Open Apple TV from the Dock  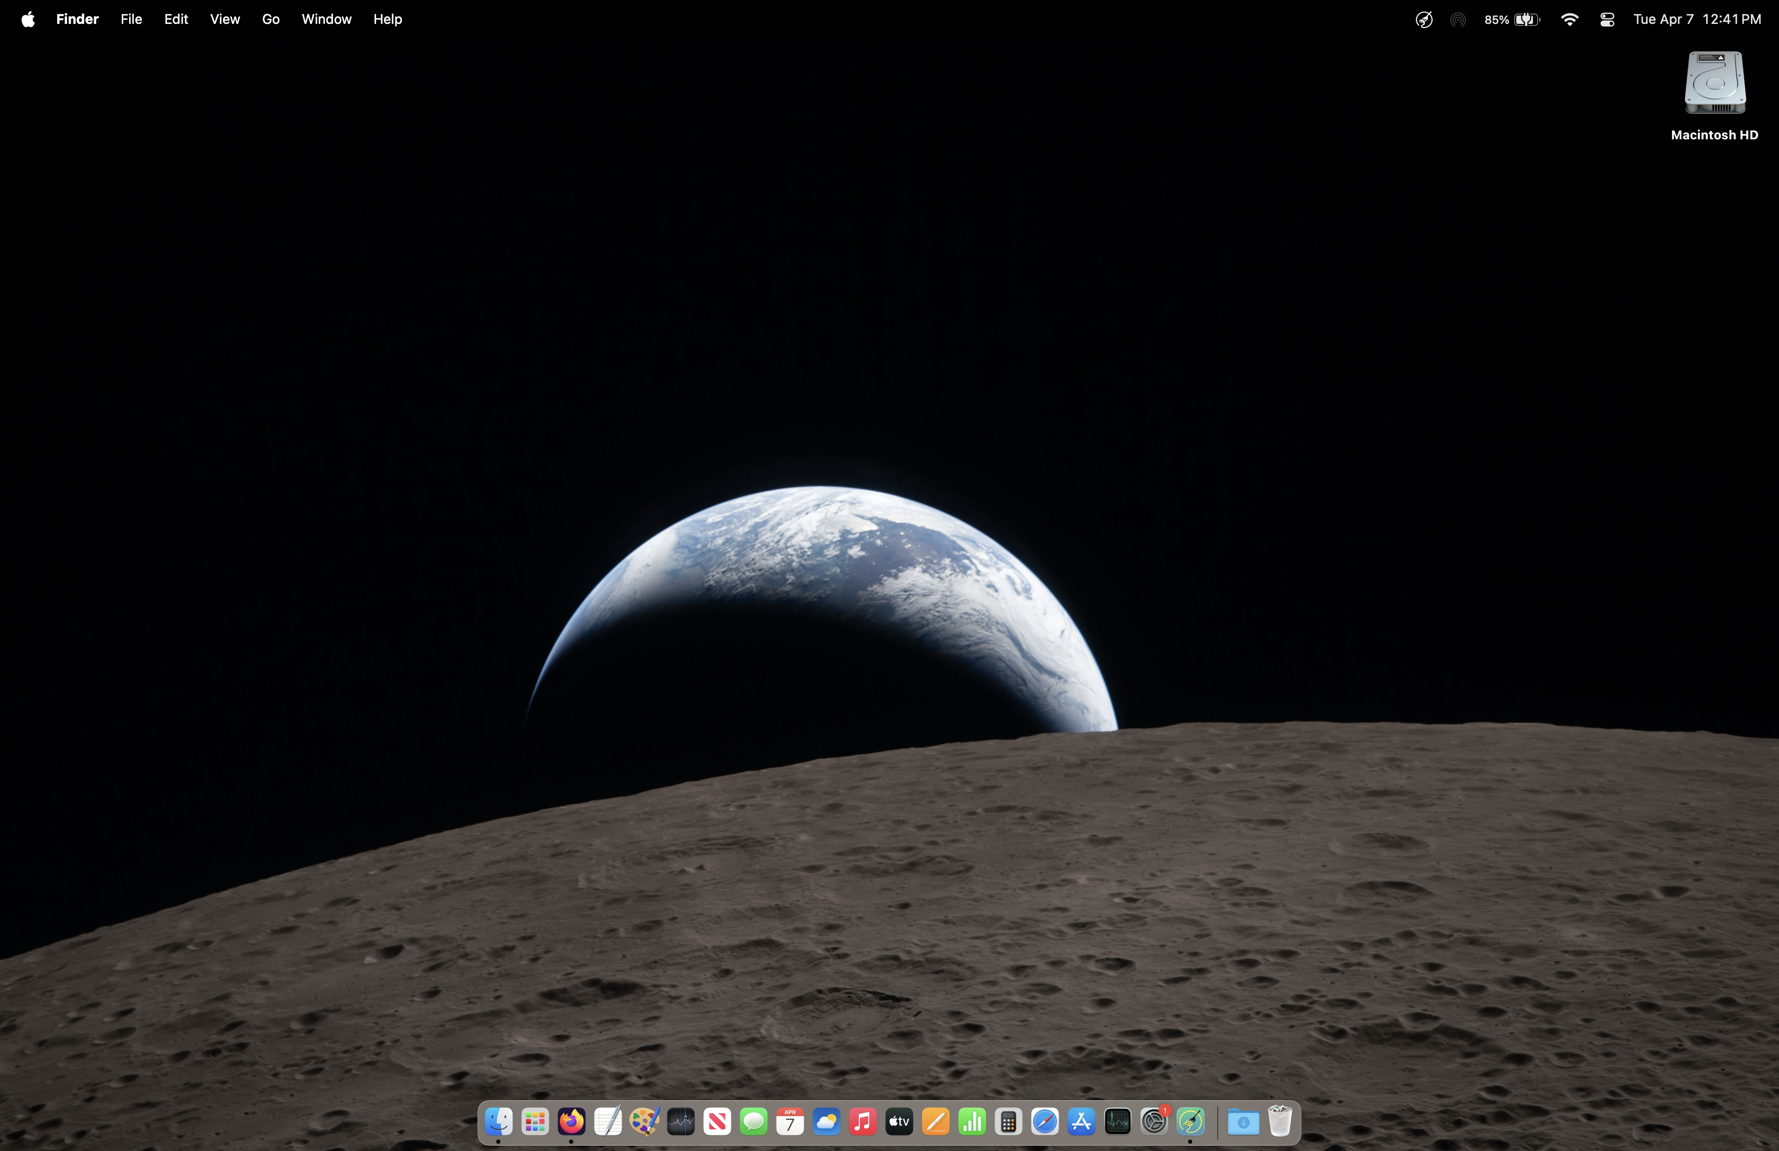click(x=899, y=1121)
